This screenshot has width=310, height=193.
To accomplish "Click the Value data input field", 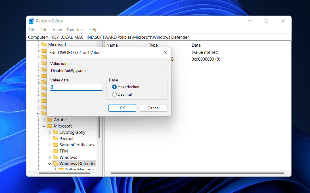I will point(76,87).
